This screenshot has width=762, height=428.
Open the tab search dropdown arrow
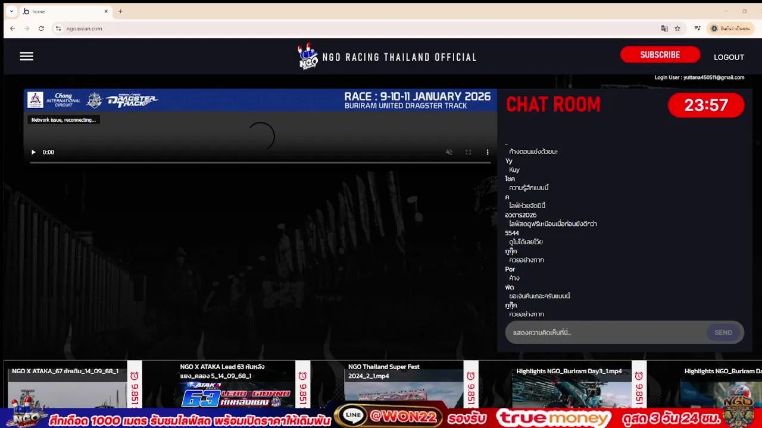pos(11,11)
